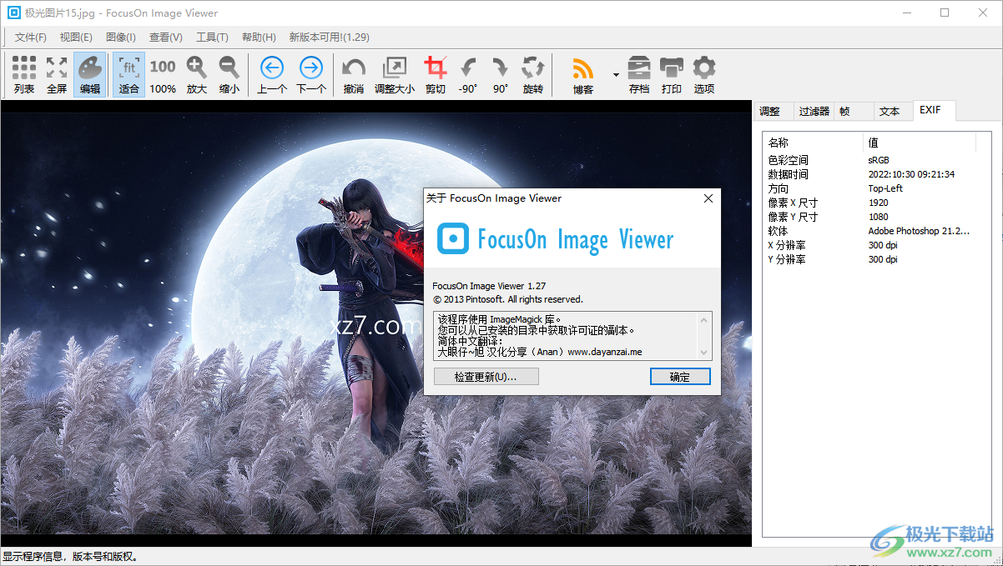Image resolution: width=1003 pixels, height=566 pixels.
Task: Click the FocusOn app icon in title bar
Action: pyautogui.click(x=14, y=13)
